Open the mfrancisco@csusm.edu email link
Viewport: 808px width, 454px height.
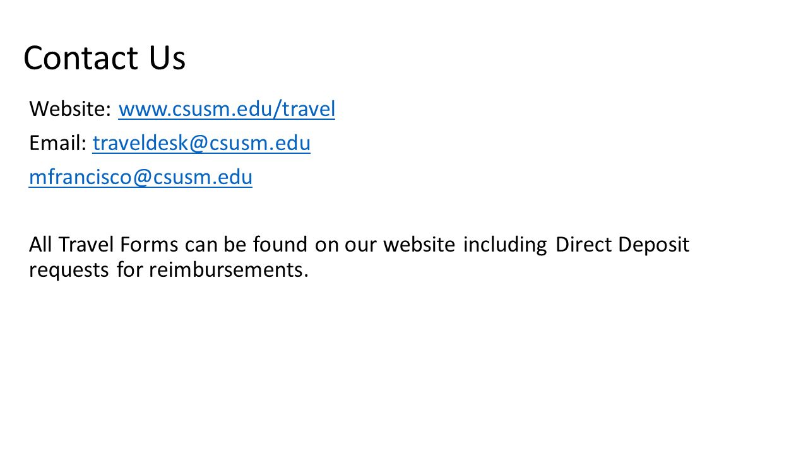point(141,177)
